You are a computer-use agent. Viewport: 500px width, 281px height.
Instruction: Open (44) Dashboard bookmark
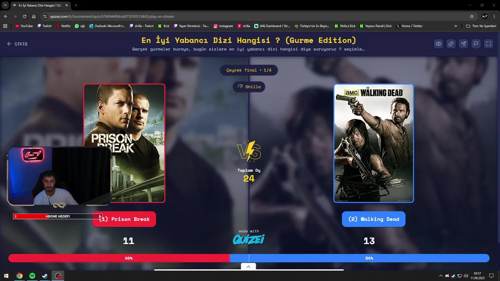(272, 26)
